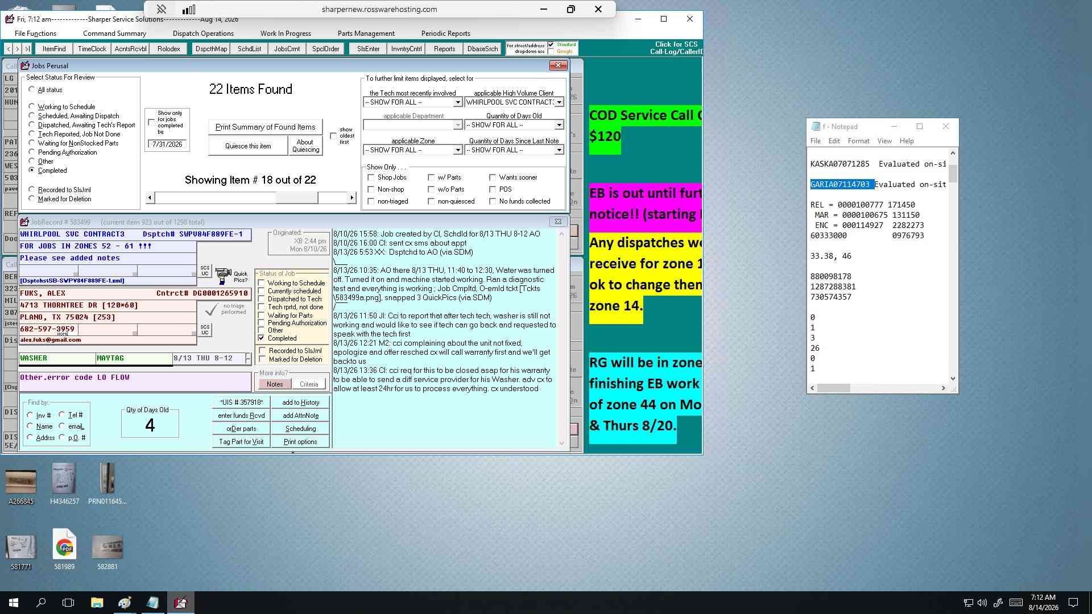This screenshot has height=614, width=1092.
Task: Open File Explorer from the taskbar
Action: 97,603
